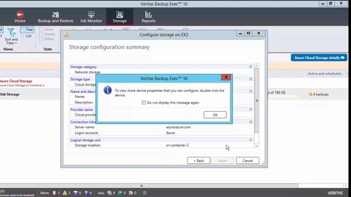The height and width of the screenshot is (197, 351).
Task: Collapse the Storage type section
Action: [251, 79]
